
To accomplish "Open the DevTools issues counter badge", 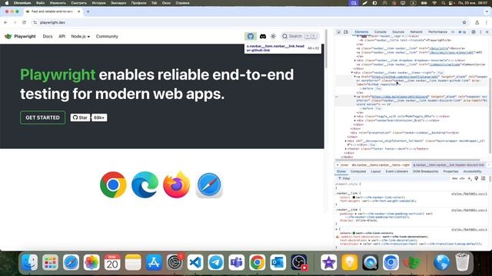I will (x=462, y=32).
